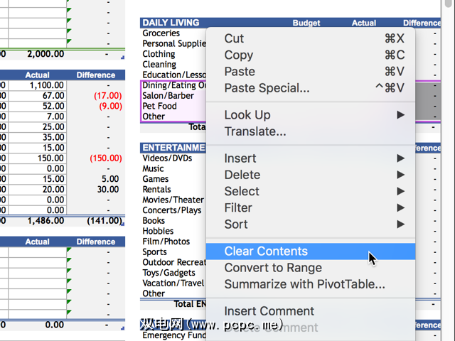
Task: Click Clear Contents menu item
Action: [x=311, y=251]
